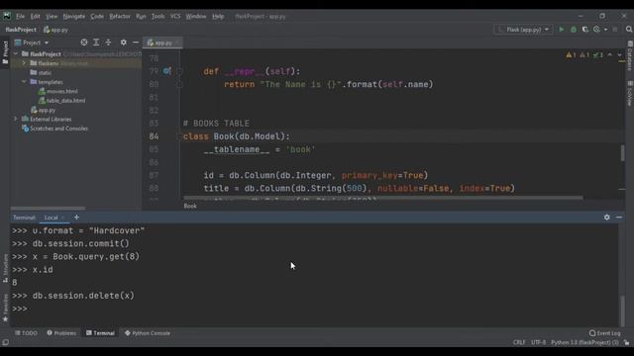Locate current file in Project tree icon
Viewport: 634px width, 356px height.
tap(83, 43)
